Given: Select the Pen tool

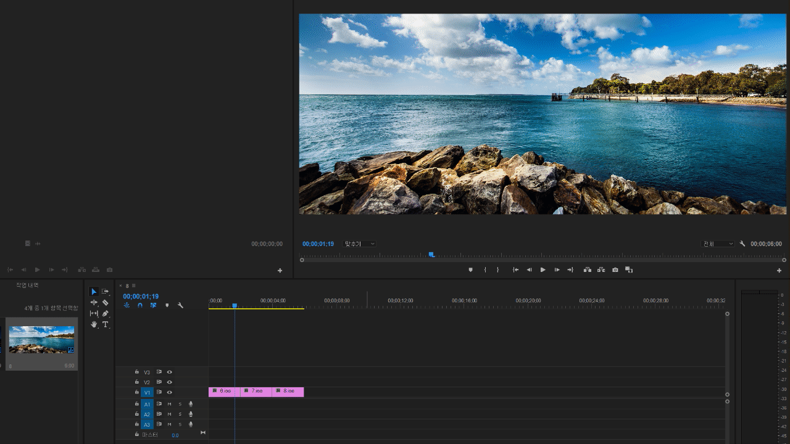Looking at the screenshot, I should 106,313.
